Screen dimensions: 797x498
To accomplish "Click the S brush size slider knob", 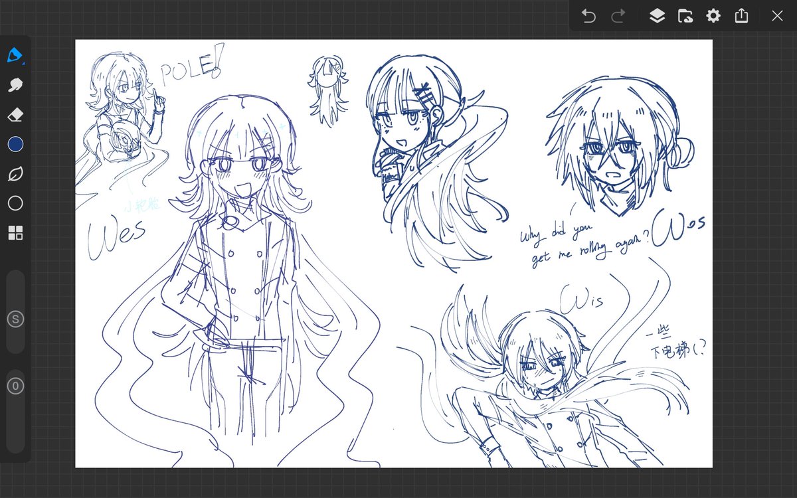I will tap(15, 319).
